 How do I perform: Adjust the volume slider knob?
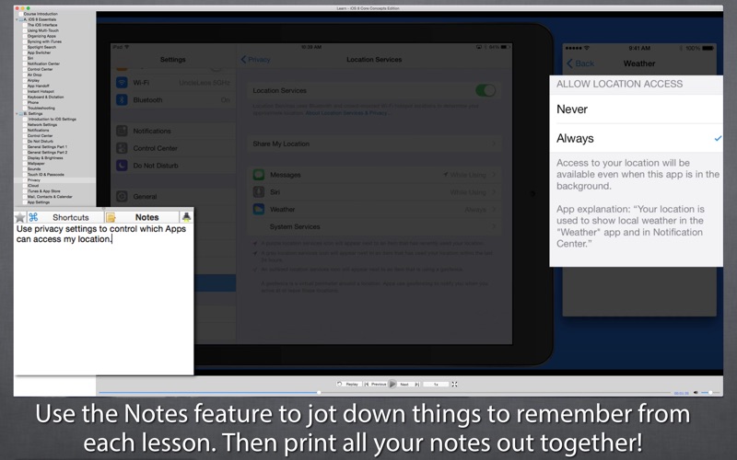pyautogui.click(x=710, y=393)
